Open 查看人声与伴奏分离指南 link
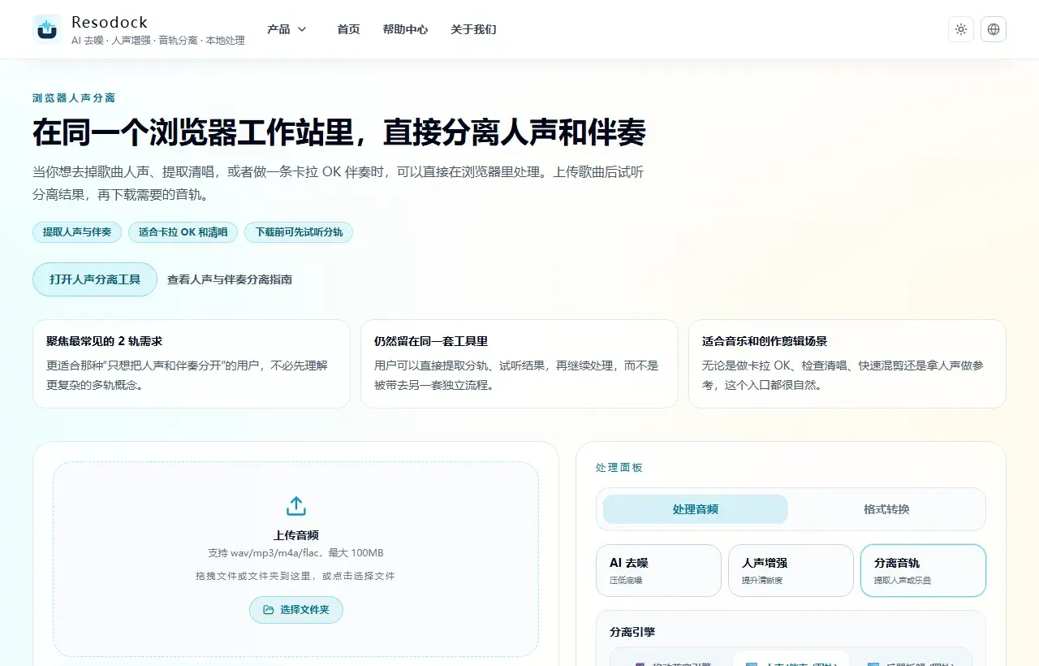Image resolution: width=1039 pixels, height=666 pixels. (230, 279)
